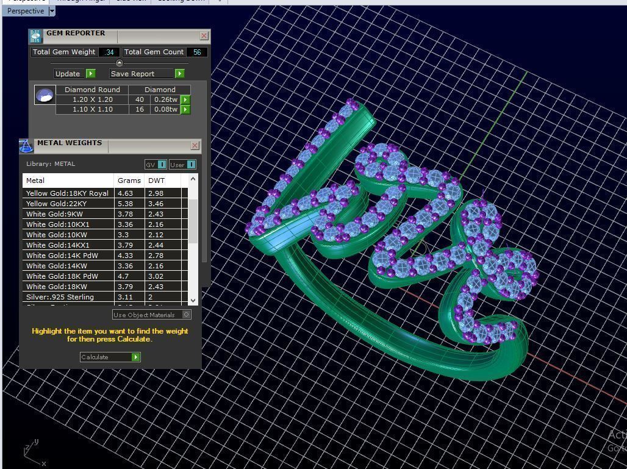Select White Gold:10KX1 row
The image size is (627, 469).
point(105,224)
